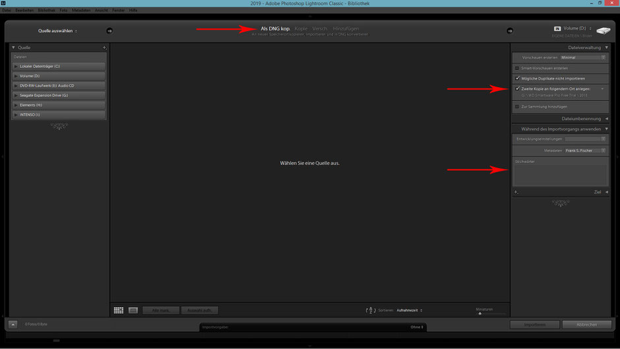This screenshot has height=349, width=620.
Task: Collapse Während des Importvorgangs anwenden panel
Action: point(607,129)
